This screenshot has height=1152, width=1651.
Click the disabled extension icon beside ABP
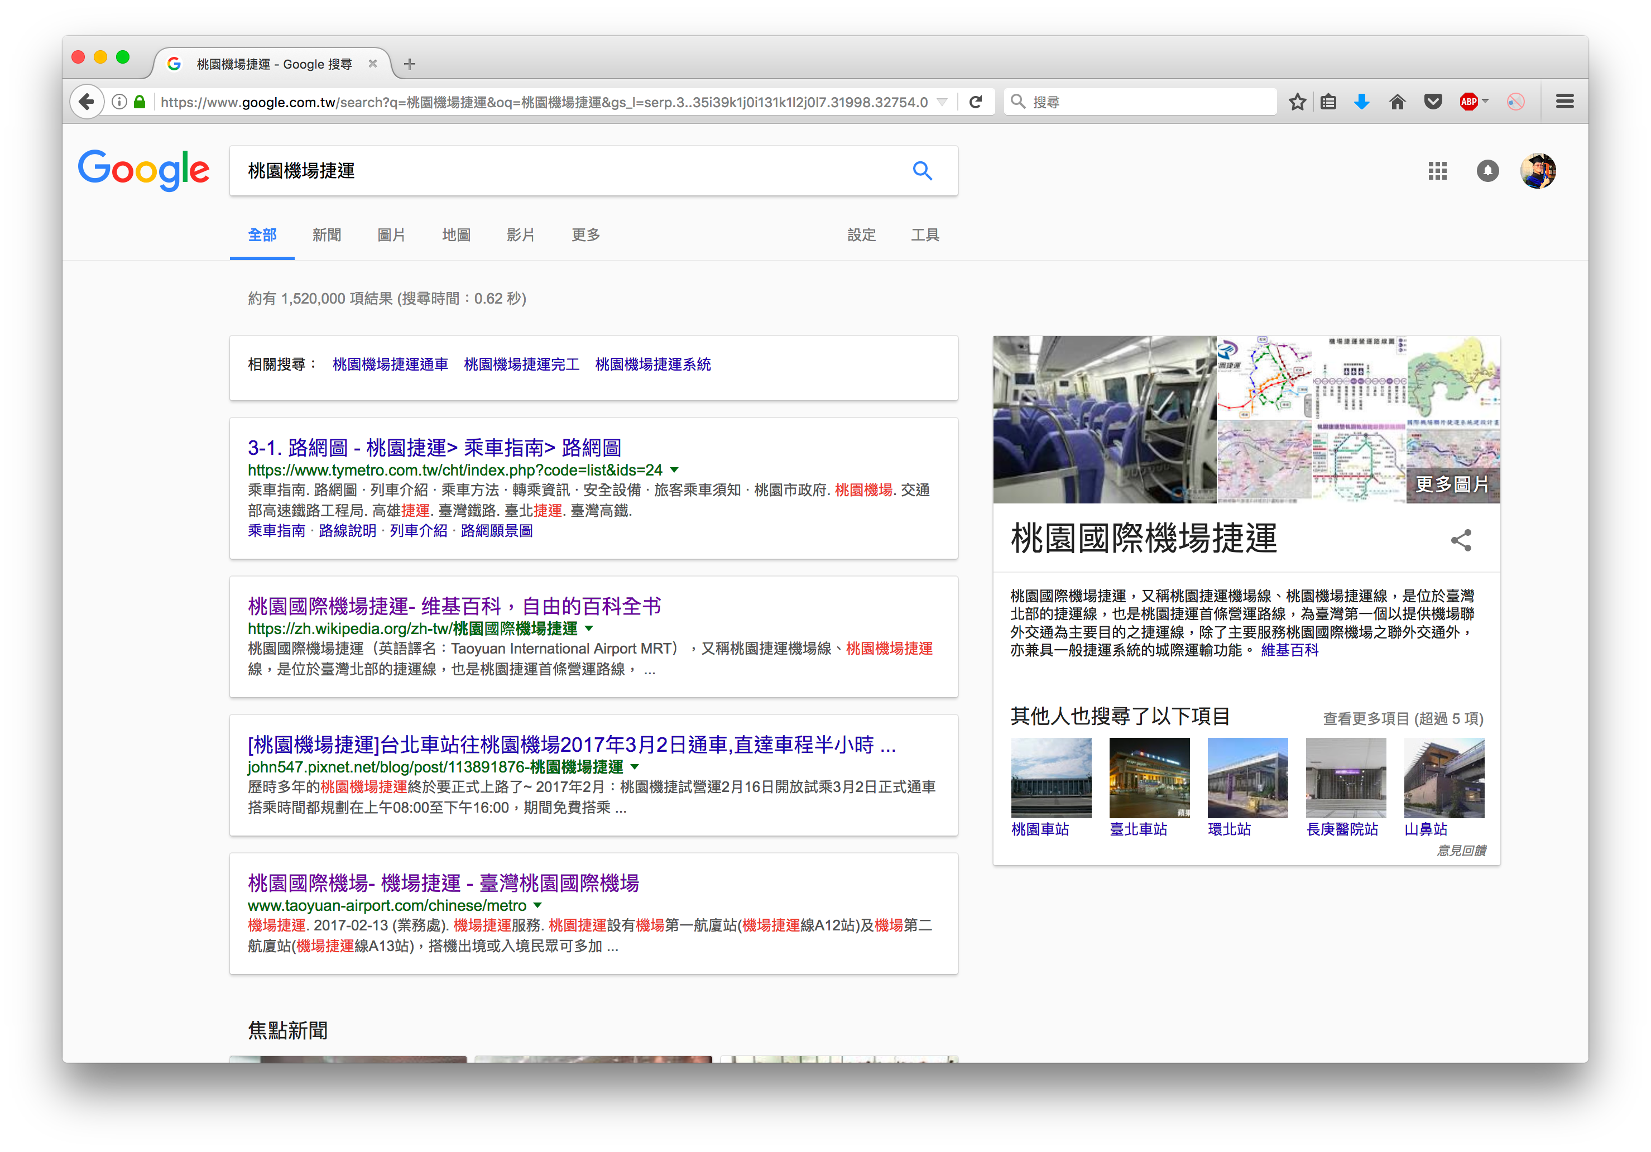click(1515, 102)
